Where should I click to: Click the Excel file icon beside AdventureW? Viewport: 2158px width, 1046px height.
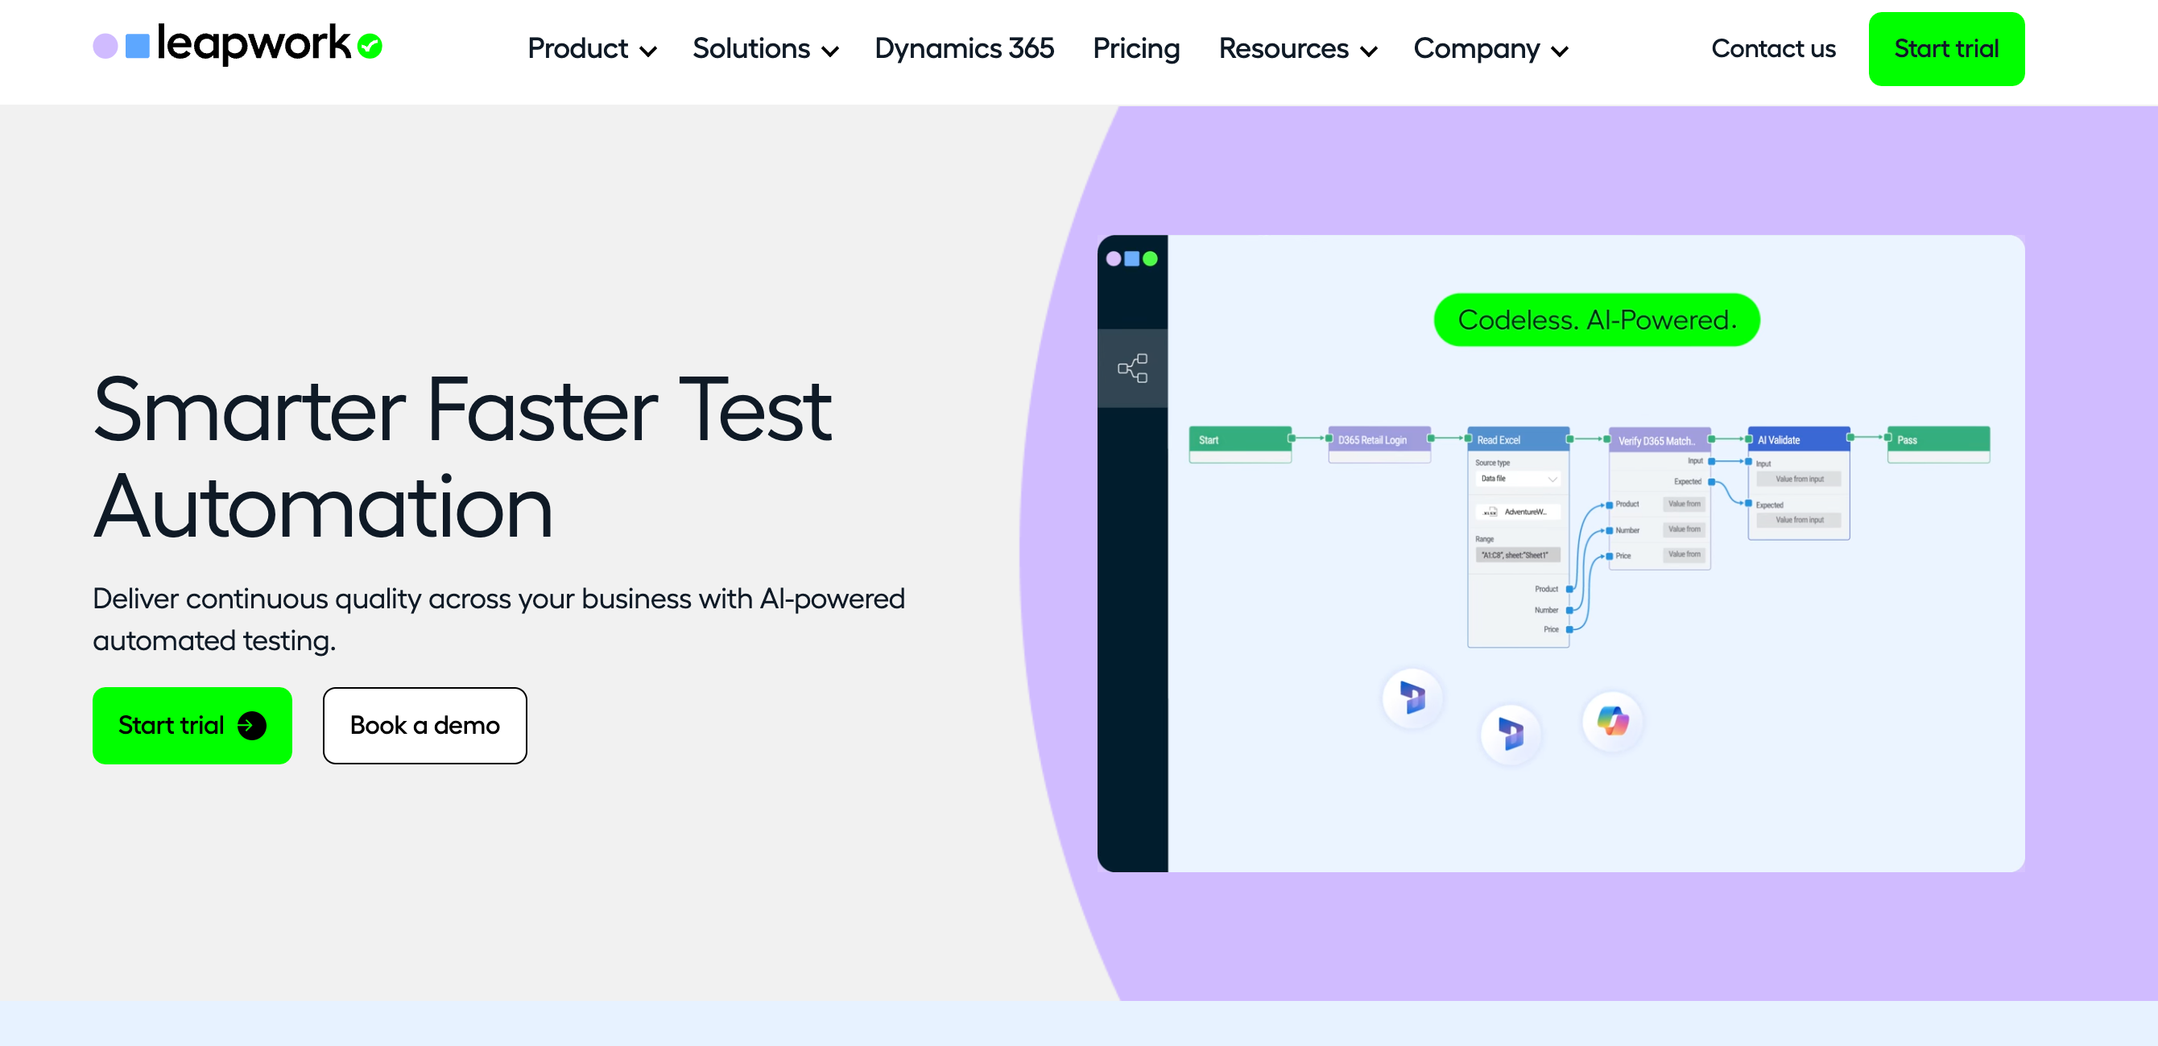1490,511
